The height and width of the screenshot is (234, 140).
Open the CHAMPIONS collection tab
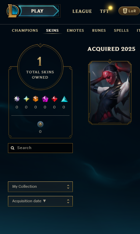click(x=25, y=30)
